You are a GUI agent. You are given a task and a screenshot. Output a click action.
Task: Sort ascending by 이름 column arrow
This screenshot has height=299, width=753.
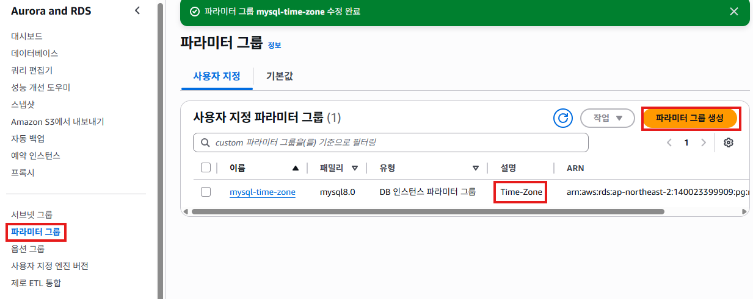pos(296,168)
